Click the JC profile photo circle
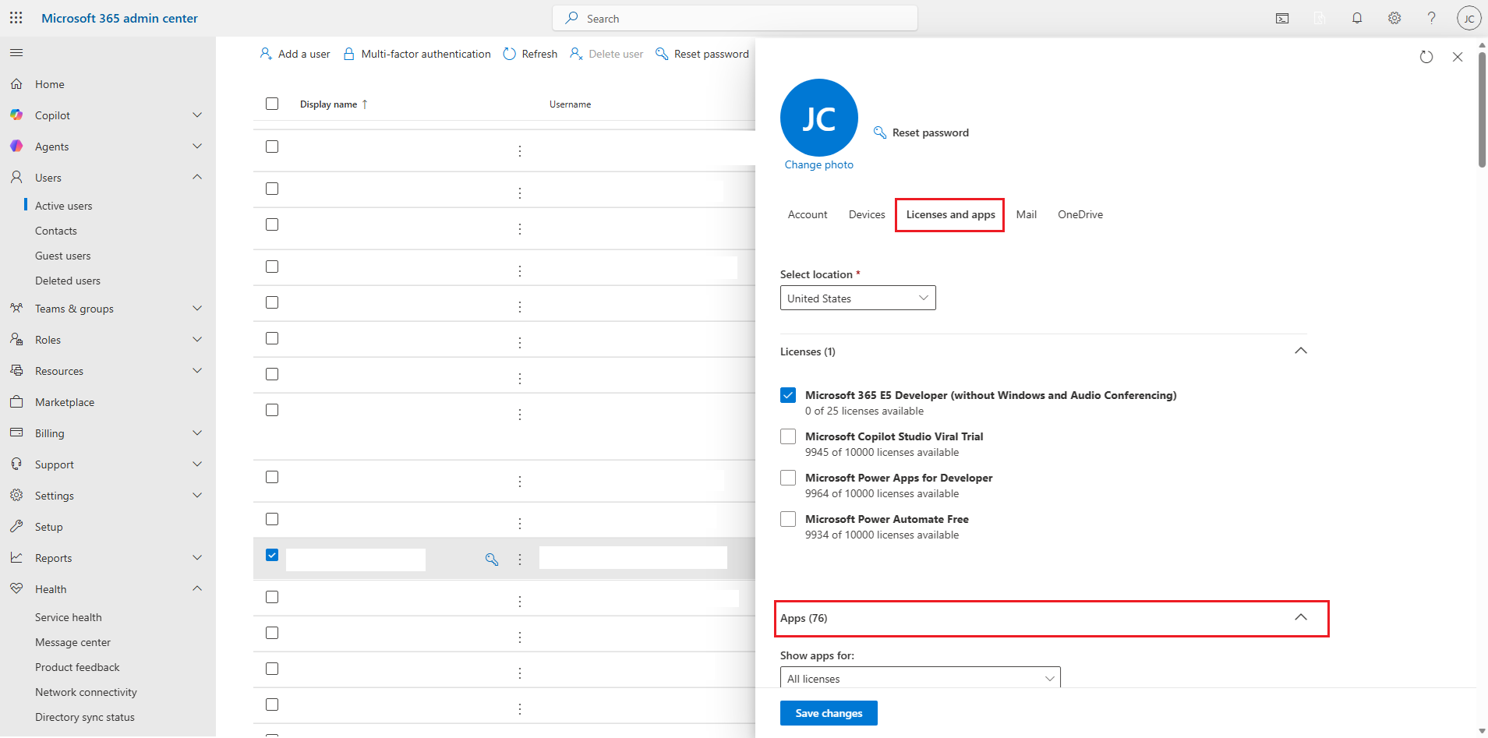Image resolution: width=1488 pixels, height=738 pixels. coord(819,118)
